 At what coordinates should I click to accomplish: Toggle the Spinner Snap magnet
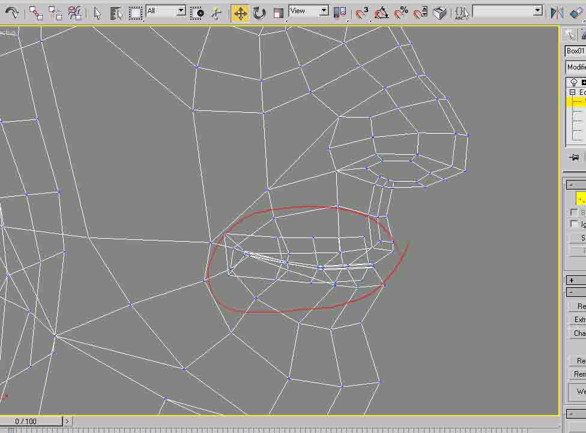click(420, 13)
